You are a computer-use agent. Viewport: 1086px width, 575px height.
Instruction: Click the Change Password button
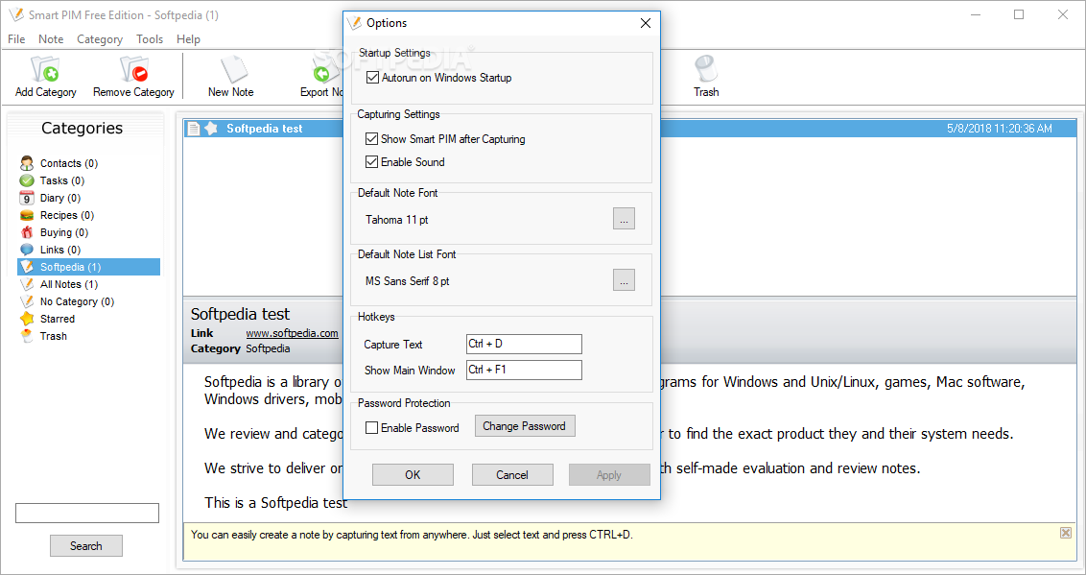click(x=525, y=426)
